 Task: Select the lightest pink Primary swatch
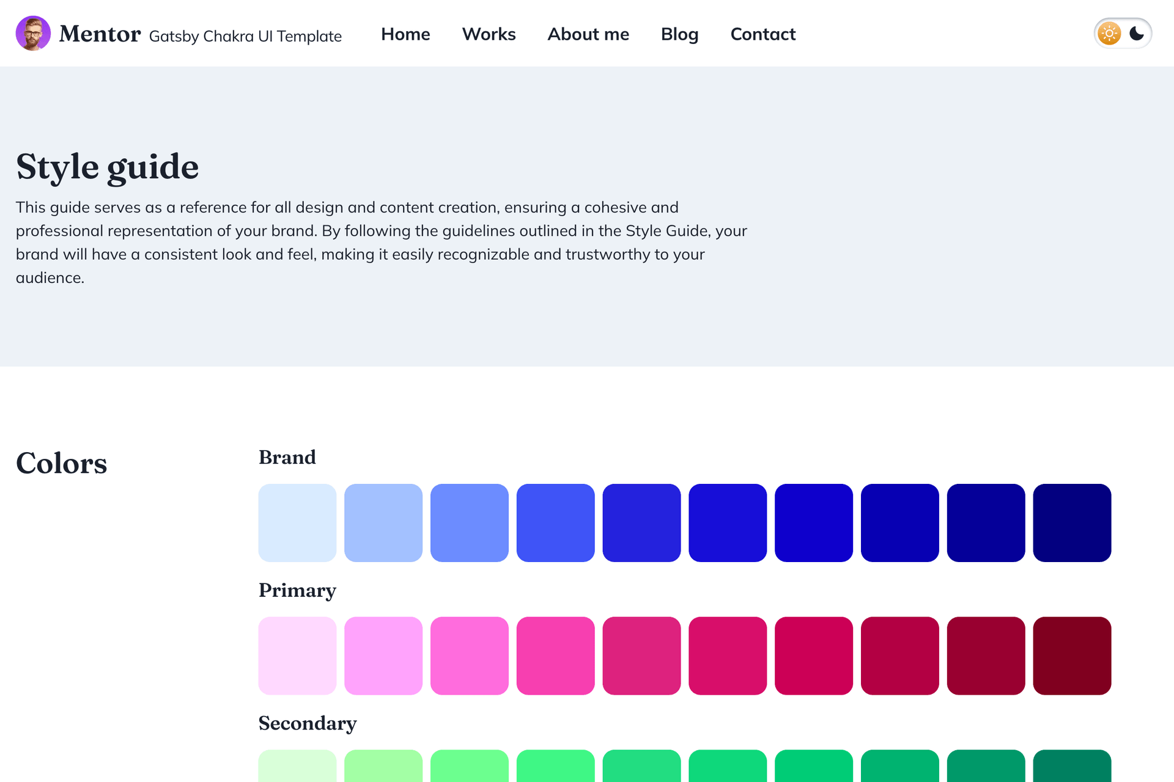(297, 656)
